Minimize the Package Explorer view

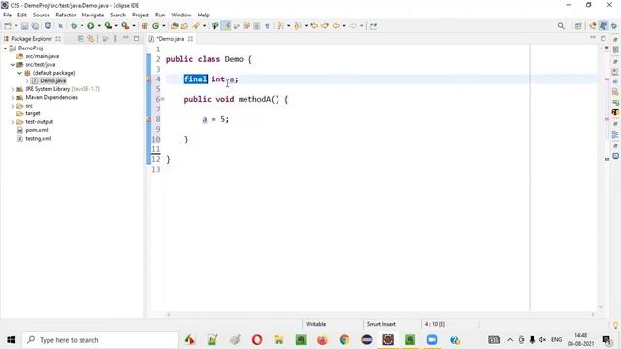point(126,38)
